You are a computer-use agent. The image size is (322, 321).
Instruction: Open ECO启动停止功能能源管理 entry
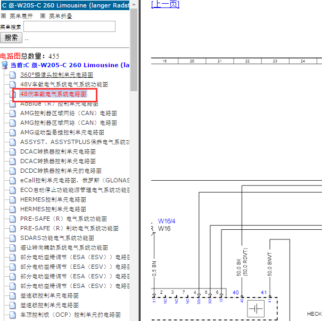75,190
